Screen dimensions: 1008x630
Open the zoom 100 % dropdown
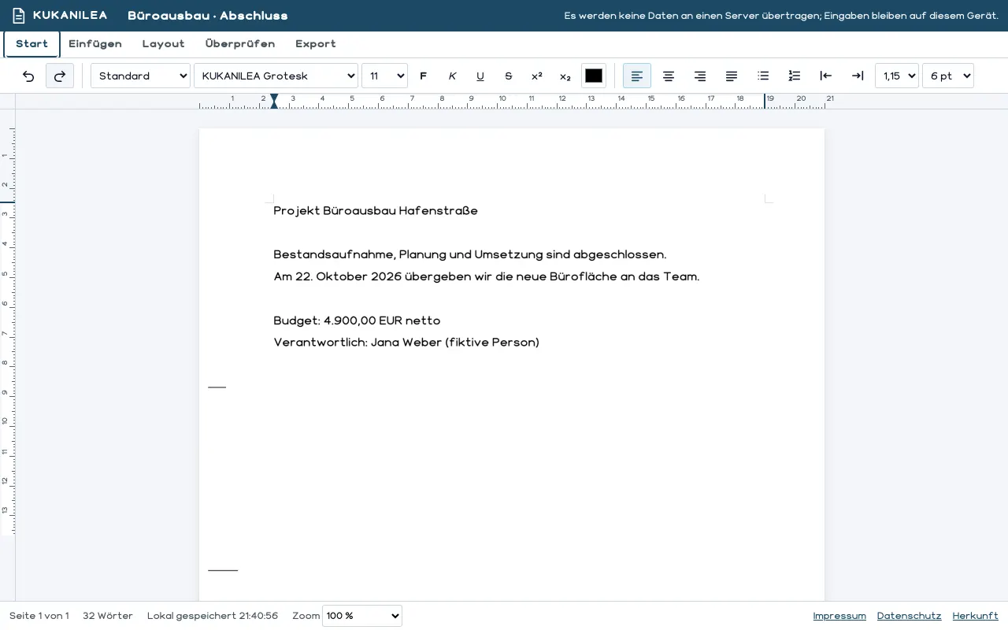(x=362, y=616)
